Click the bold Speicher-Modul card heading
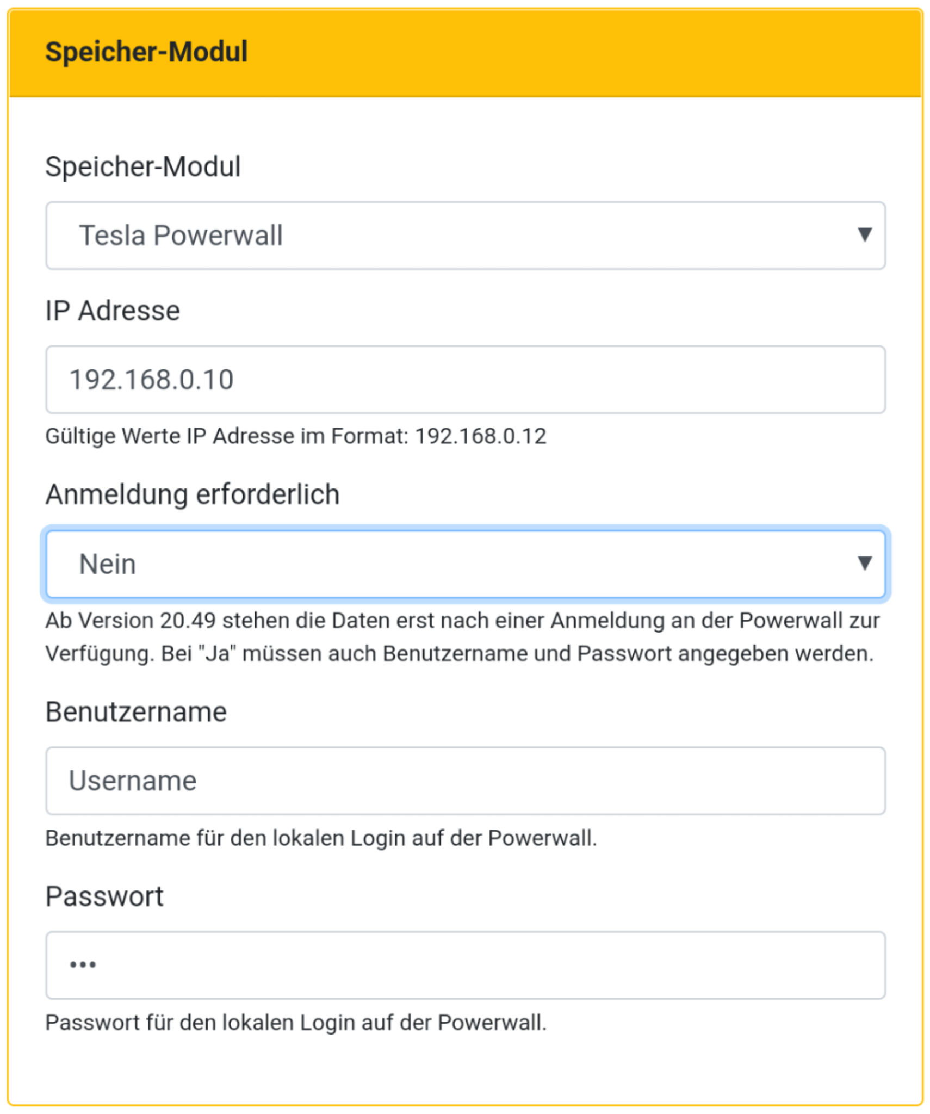Image resolution: width=930 pixels, height=1114 pixels. [146, 52]
